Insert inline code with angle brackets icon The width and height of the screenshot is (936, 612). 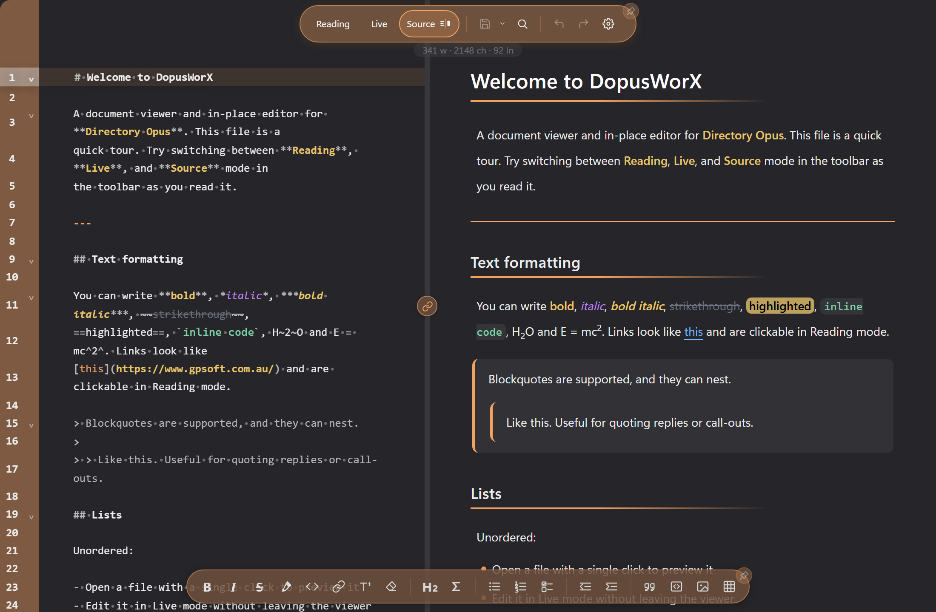pos(312,587)
